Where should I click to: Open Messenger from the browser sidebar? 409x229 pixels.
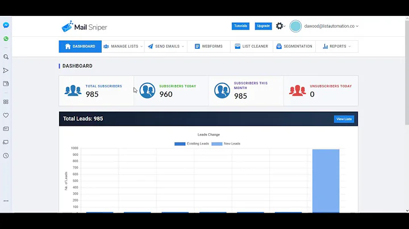(6, 25)
